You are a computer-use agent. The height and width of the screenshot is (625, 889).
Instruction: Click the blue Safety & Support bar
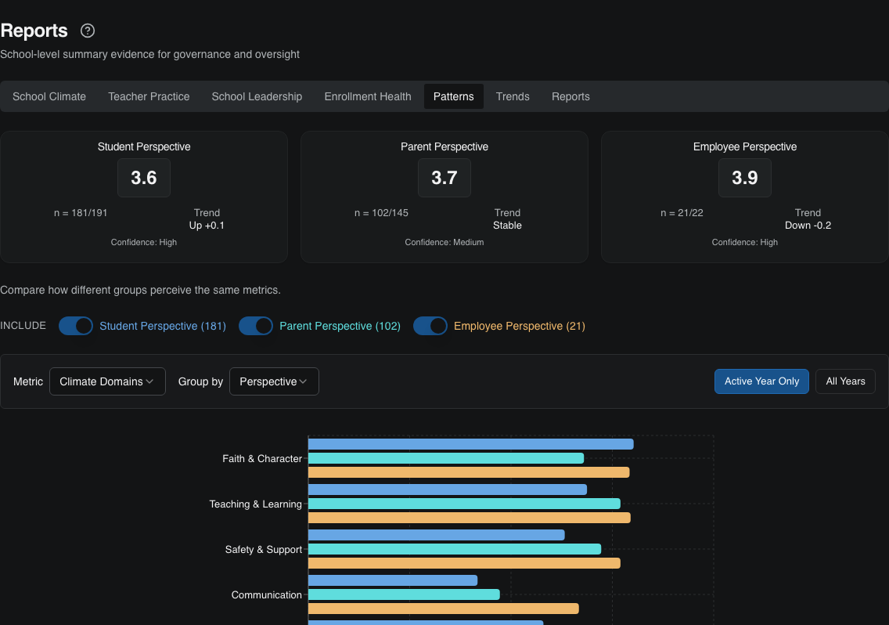point(437,535)
